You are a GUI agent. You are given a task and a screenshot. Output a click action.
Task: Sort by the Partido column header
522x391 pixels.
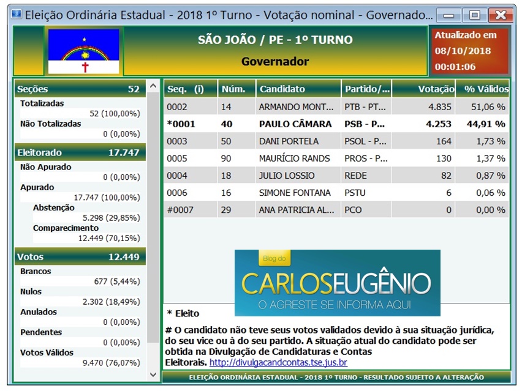pyautogui.click(x=366, y=89)
